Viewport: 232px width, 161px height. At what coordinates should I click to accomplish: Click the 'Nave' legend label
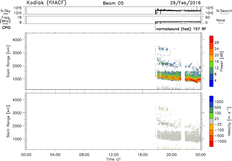[221, 20]
